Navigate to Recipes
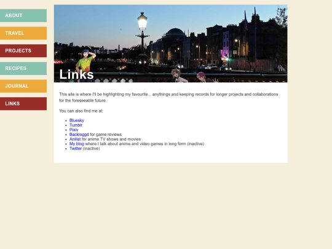The image size is (332, 249). (x=23, y=68)
